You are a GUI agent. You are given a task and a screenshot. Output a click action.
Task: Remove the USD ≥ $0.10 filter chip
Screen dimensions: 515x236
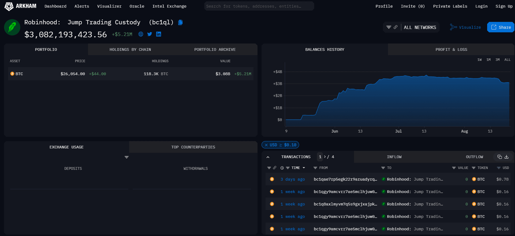click(x=266, y=145)
